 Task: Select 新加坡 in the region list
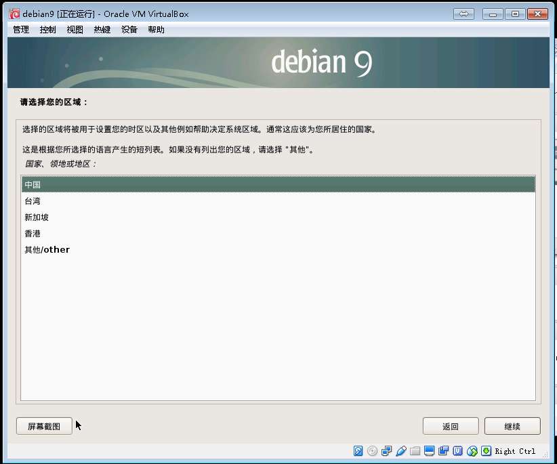[278, 217]
